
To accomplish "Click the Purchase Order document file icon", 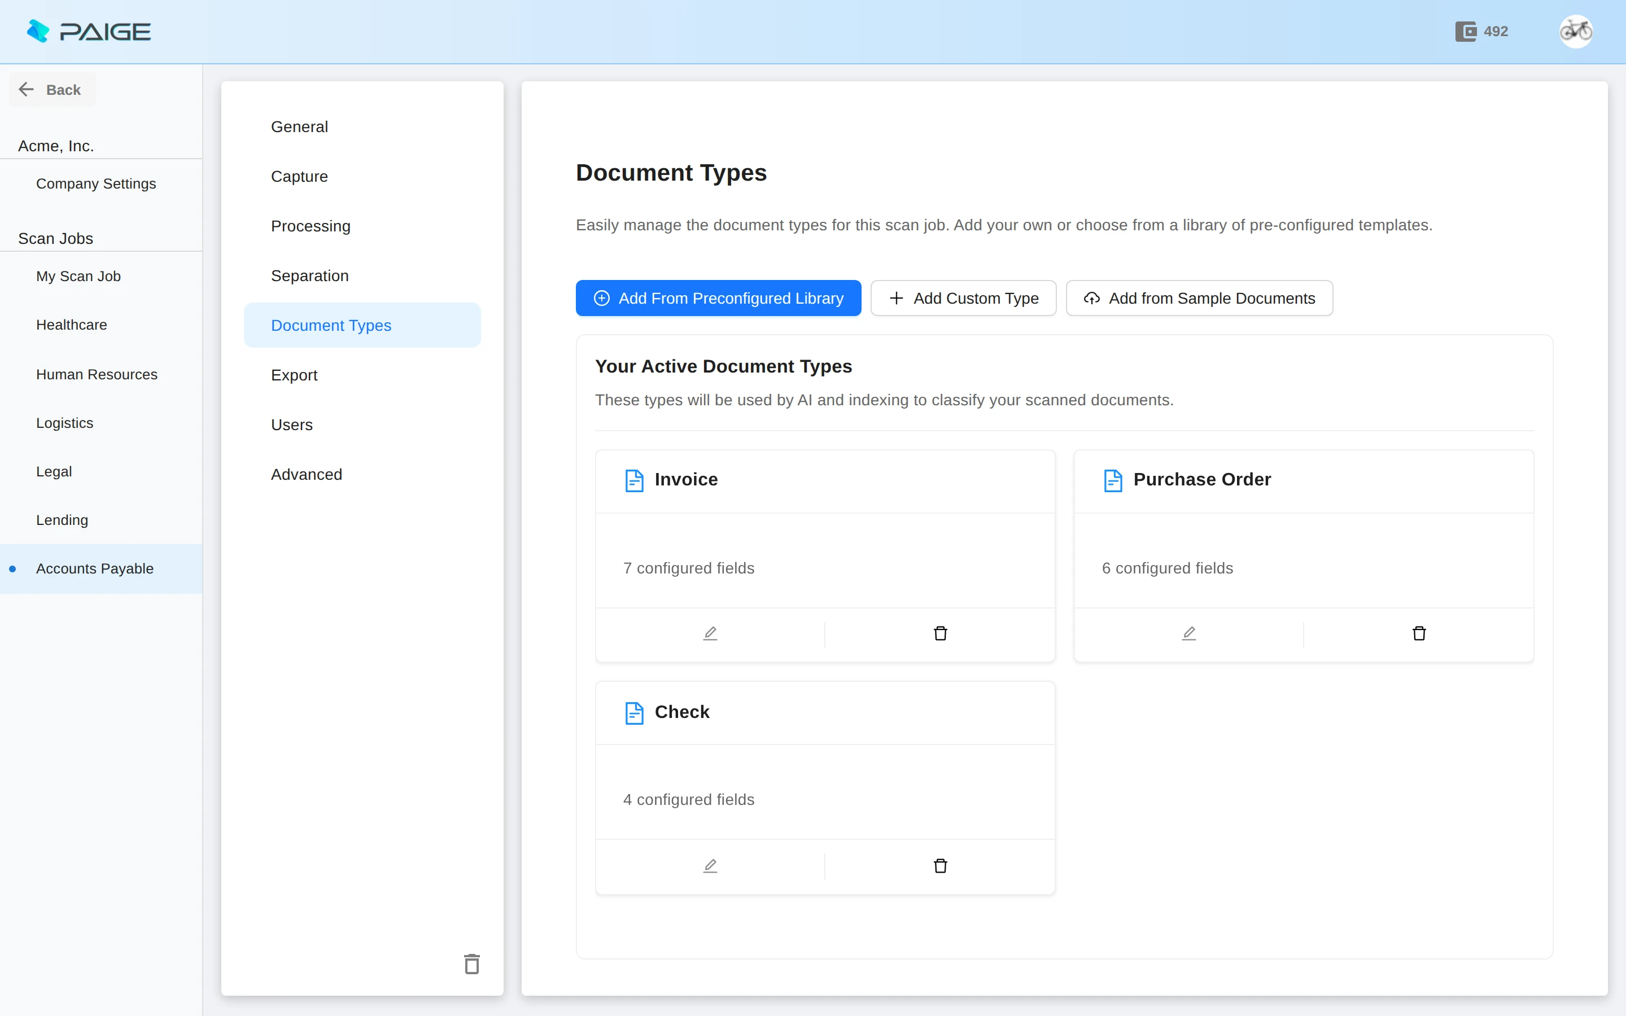I will 1113,480.
